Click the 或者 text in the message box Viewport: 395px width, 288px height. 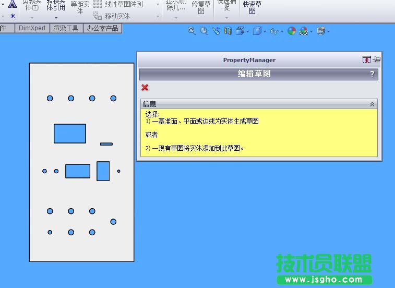coord(151,135)
